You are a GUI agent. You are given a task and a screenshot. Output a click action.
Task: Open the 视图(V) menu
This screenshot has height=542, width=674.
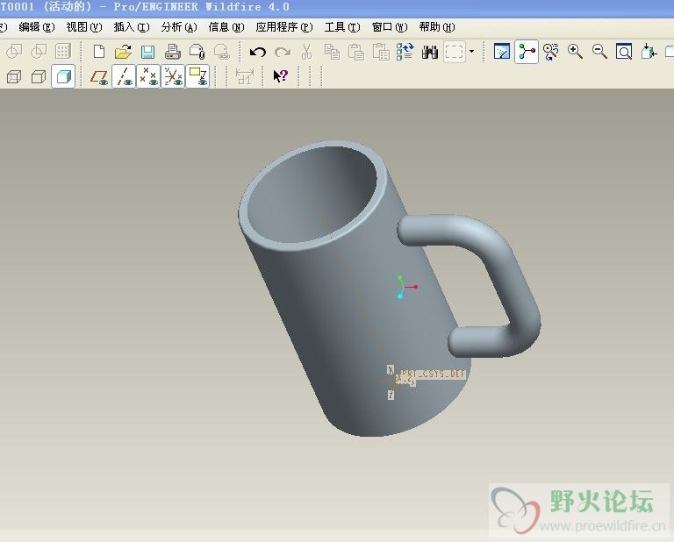(84, 27)
